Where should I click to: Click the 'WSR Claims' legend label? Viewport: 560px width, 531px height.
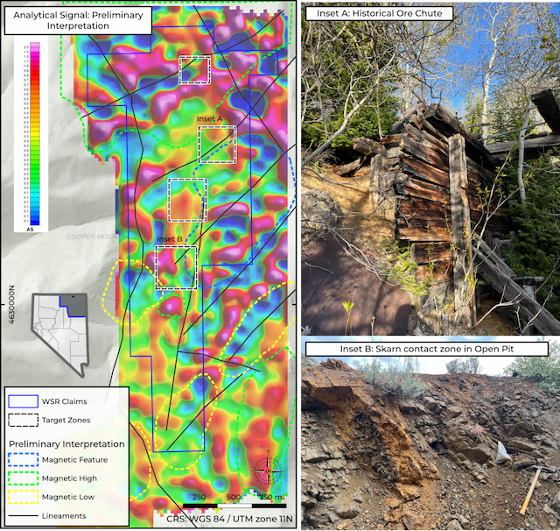[64, 401]
